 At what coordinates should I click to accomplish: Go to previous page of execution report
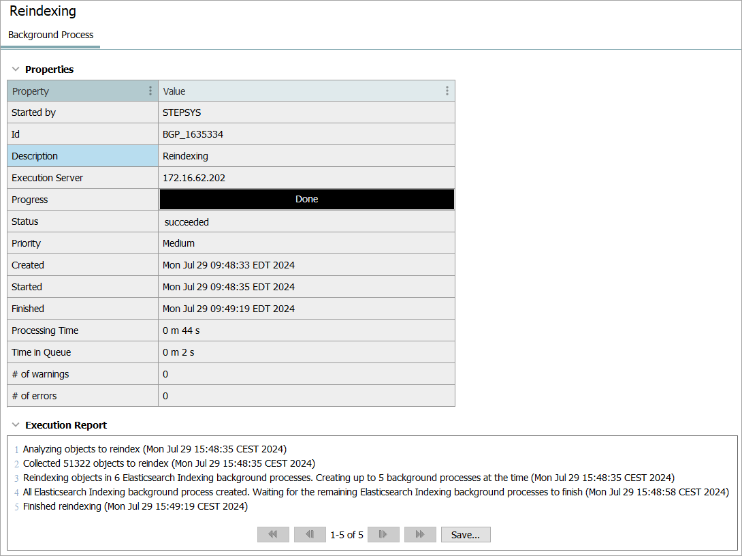coord(310,535)
